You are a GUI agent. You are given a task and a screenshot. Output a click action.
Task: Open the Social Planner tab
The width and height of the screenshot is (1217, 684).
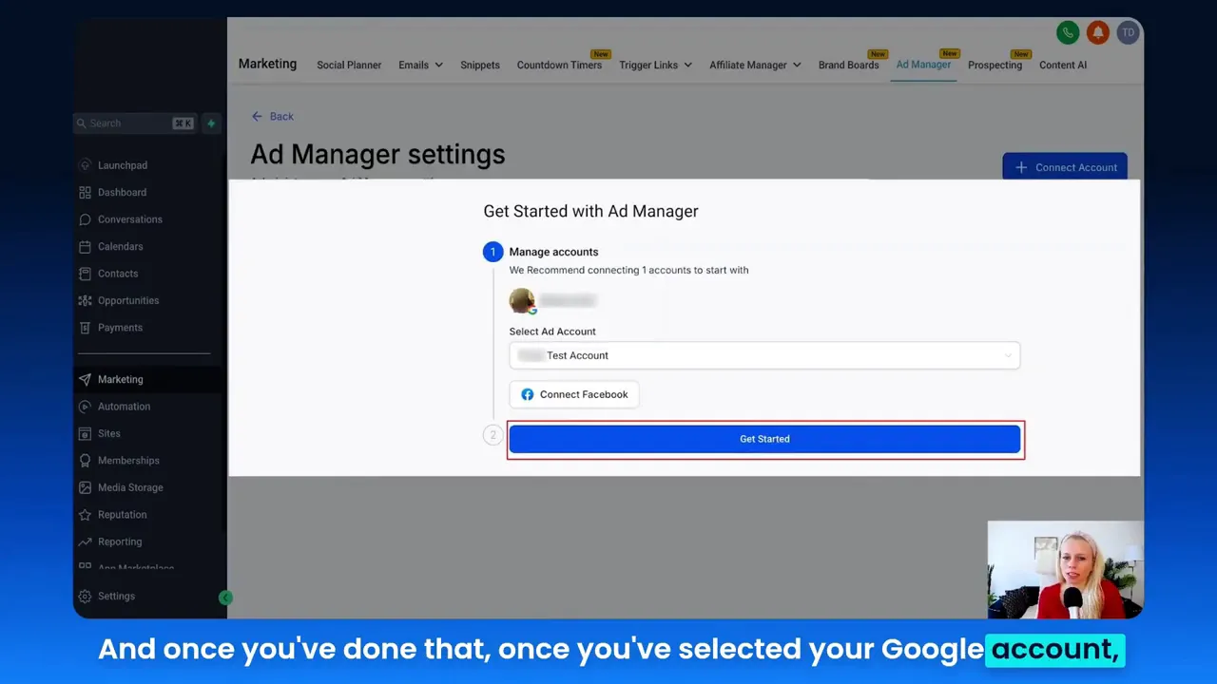(349, 65)
